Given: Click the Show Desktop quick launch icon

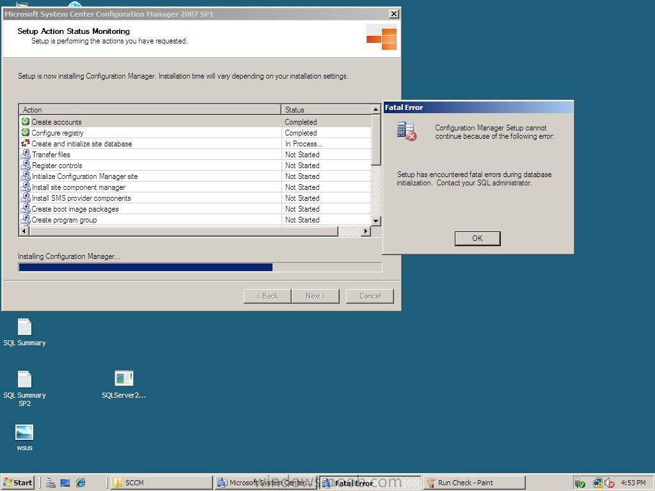Looking at the screenshot, I should pos(65,483).
